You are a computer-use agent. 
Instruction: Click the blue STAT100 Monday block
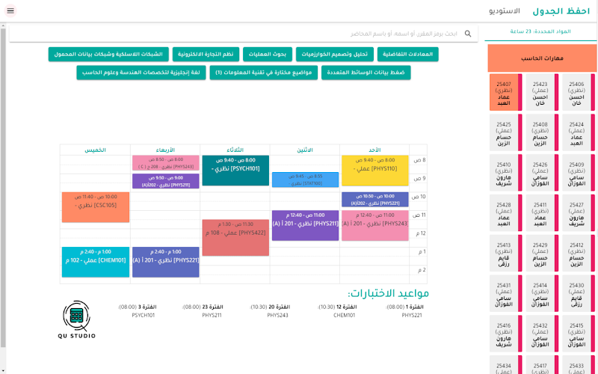(x=305, y=180)
